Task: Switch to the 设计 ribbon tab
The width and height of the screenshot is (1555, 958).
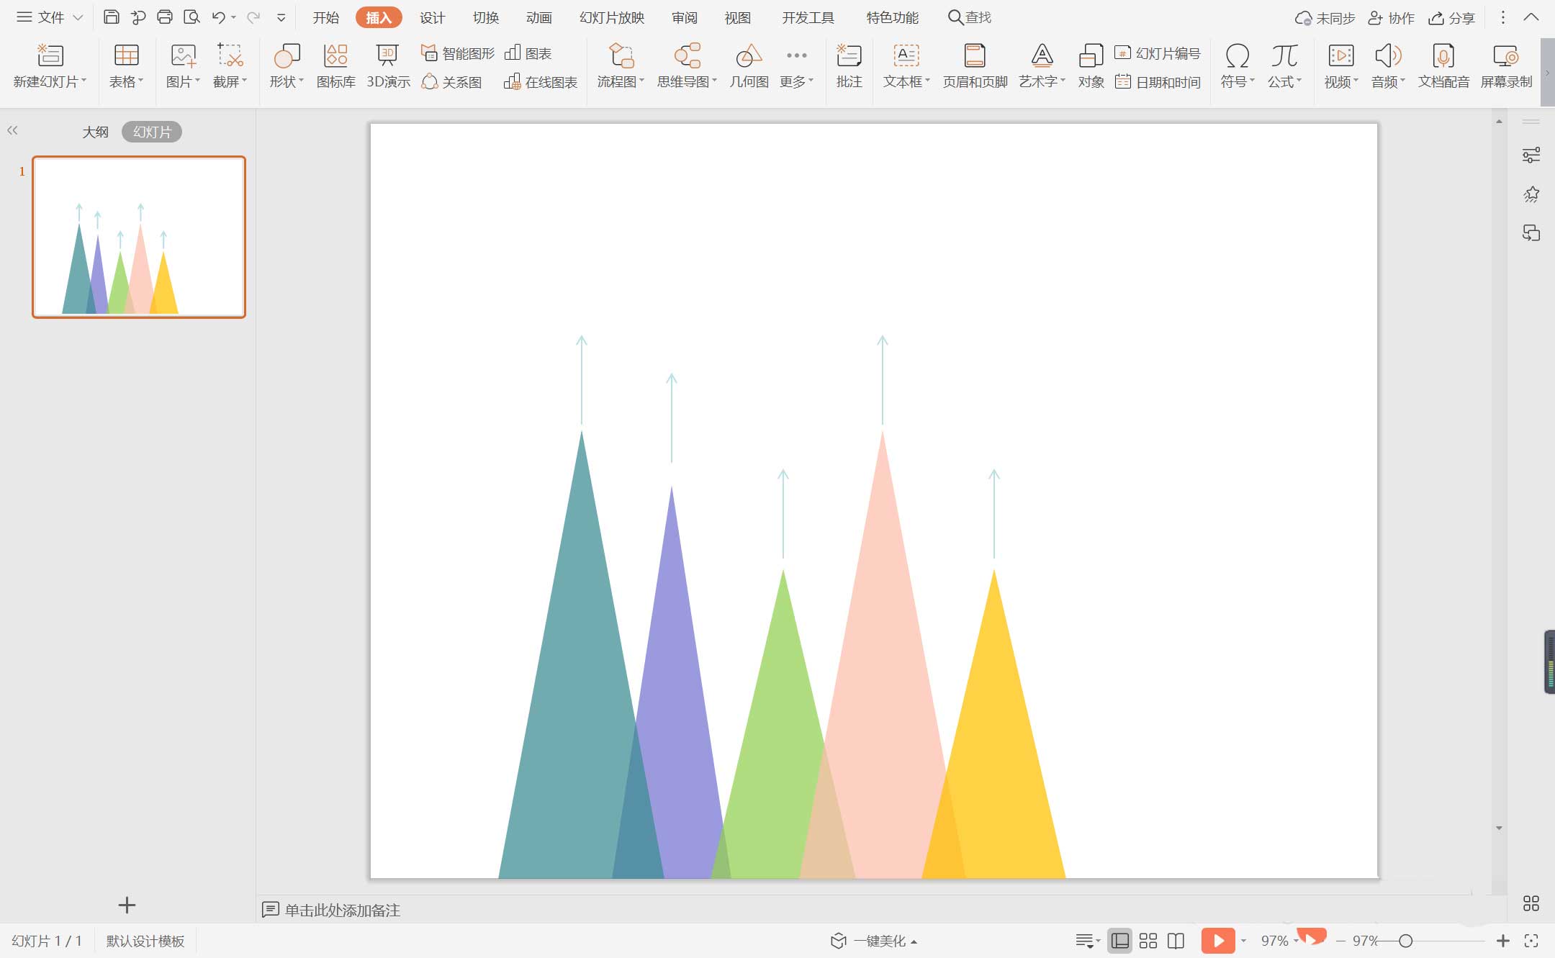Action: (x=432, y=17)
